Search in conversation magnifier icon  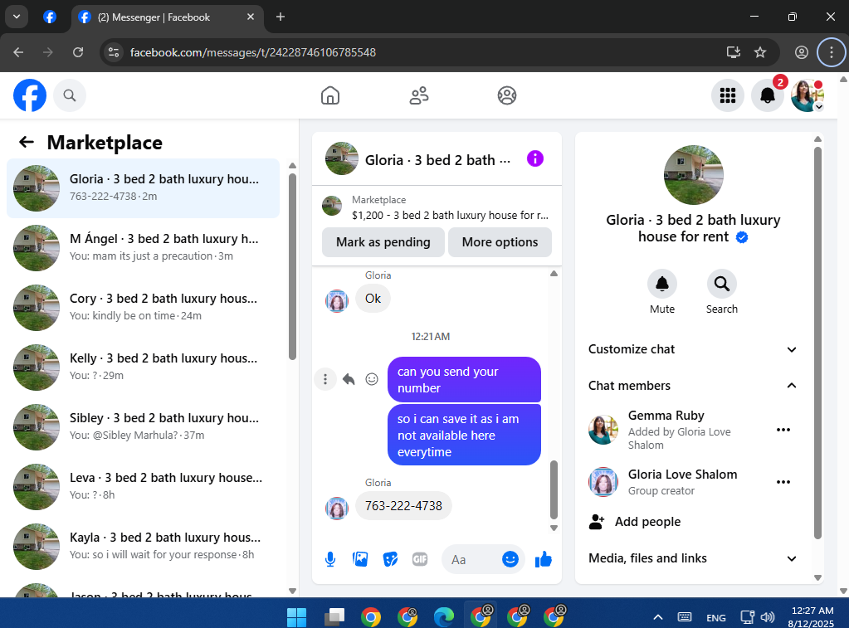pyautogui.click(x=722, y=284)
